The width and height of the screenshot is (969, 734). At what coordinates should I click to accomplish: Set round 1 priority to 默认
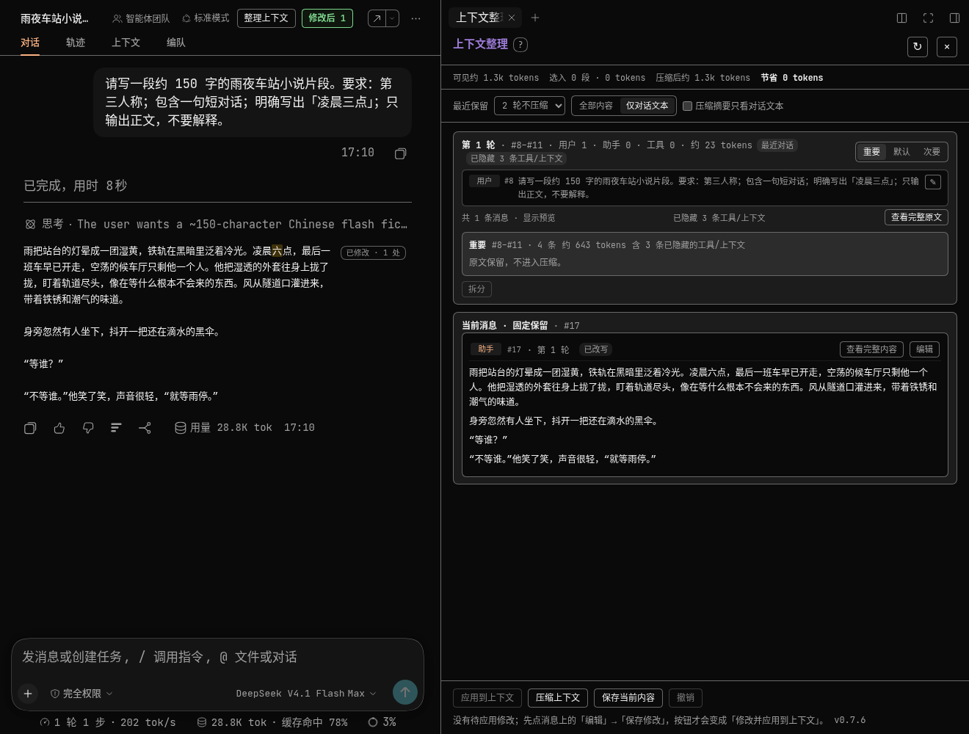(901, 152)
